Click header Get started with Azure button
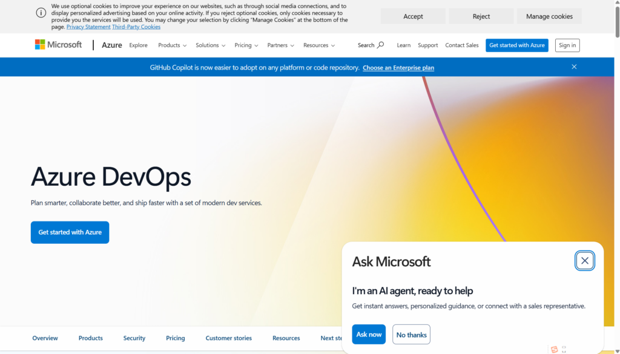The image size is (620, 354). tap(517, 45)
